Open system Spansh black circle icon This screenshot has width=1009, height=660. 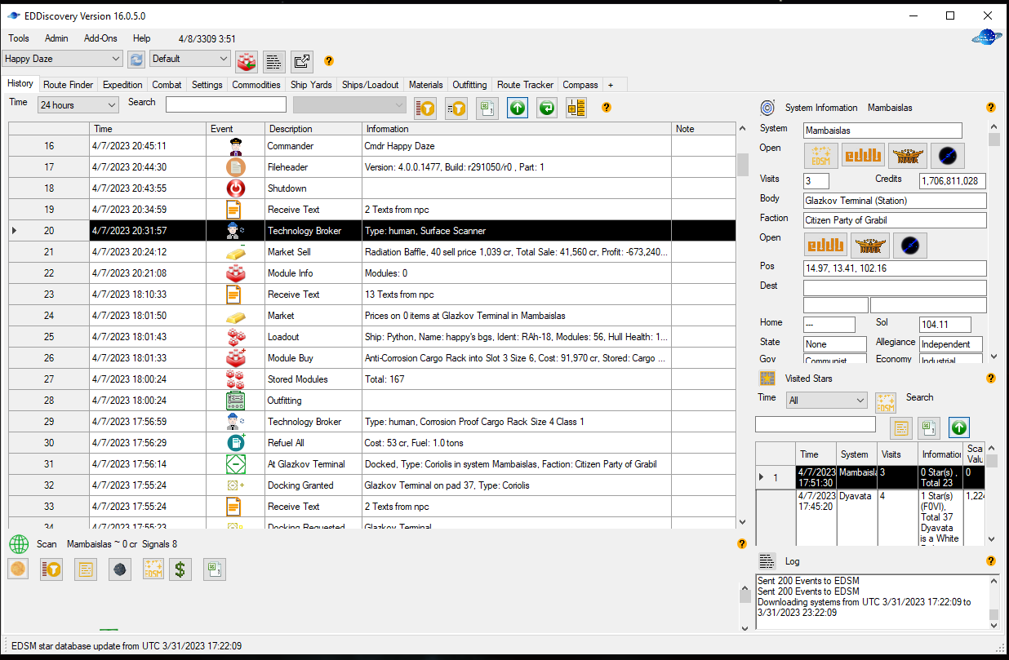(x=948, y=155)
